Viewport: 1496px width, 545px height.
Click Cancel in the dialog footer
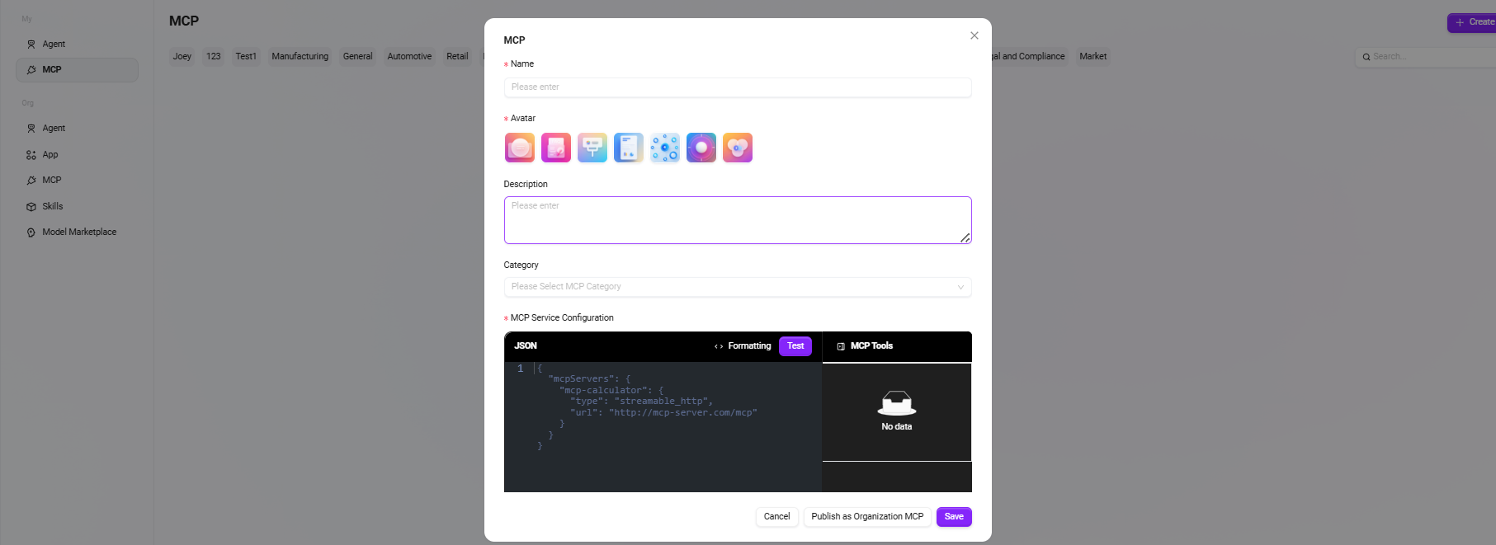[776, 517]
